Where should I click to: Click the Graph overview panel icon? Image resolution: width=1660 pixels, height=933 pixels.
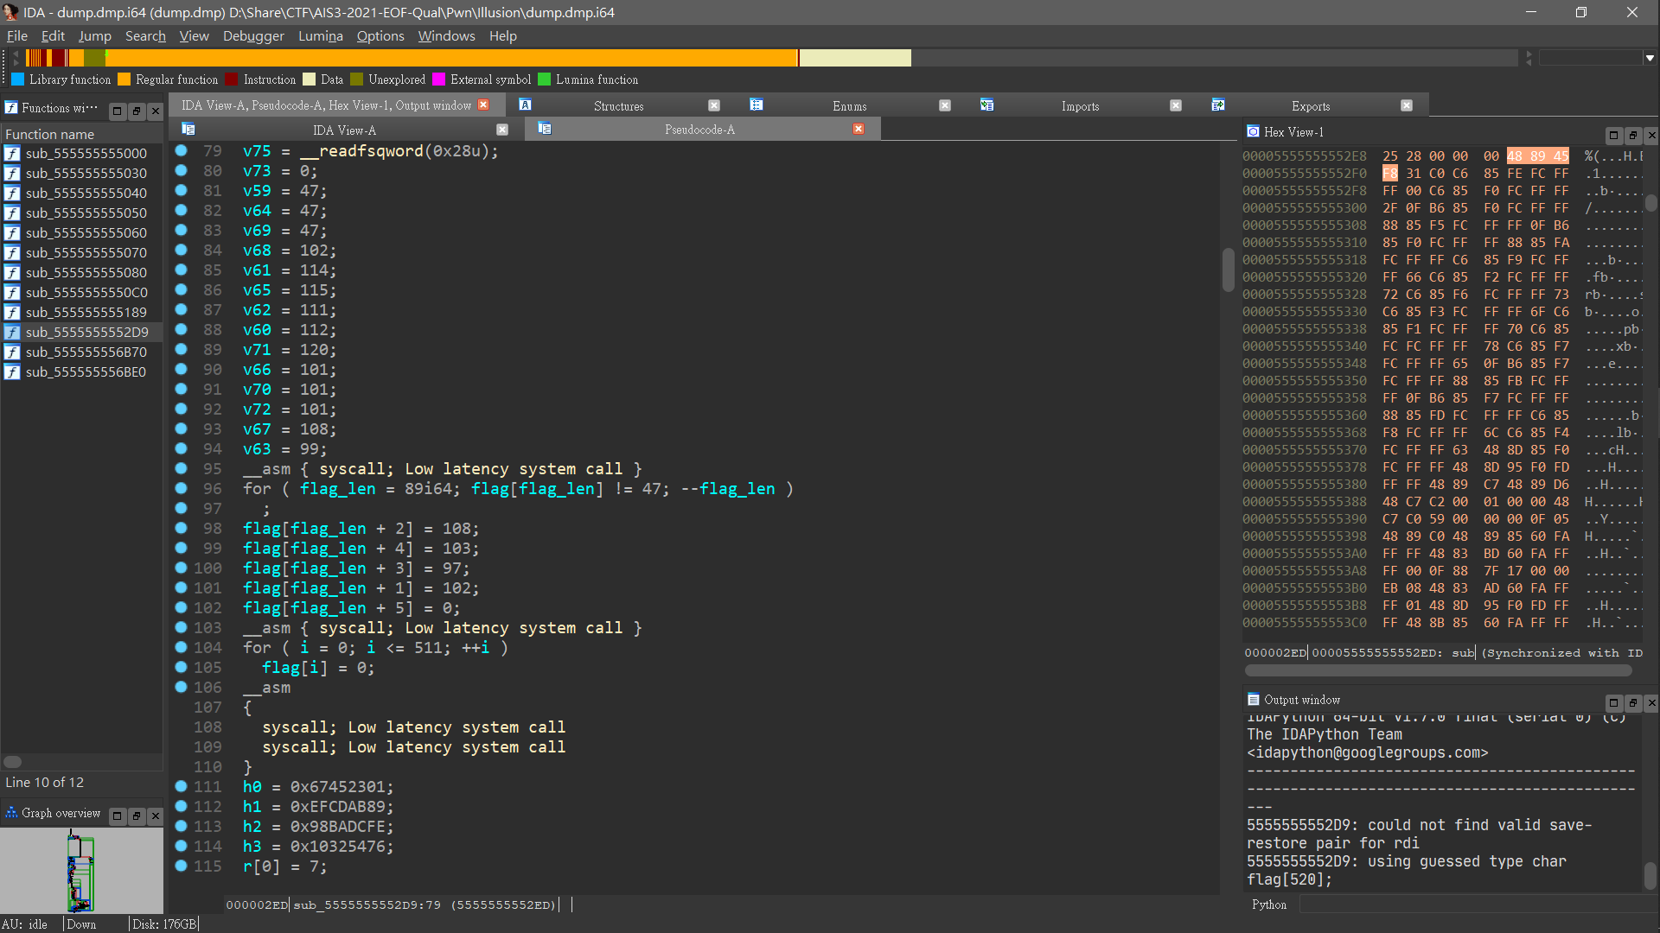[11, 813]
